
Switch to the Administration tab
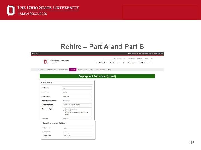pyautogui.click(x=100, y=70)
